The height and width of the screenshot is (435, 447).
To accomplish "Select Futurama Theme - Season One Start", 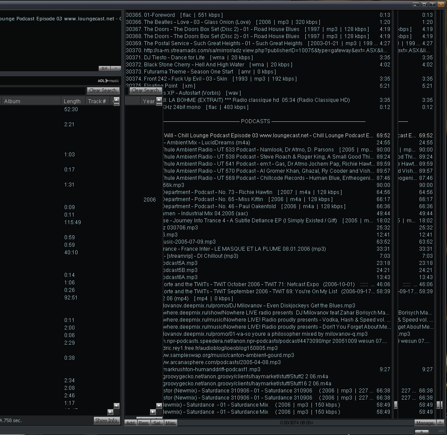I will 258,72.
